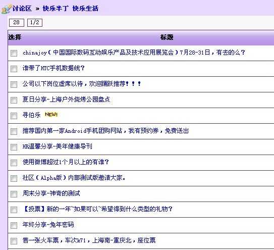Click the forum users icon beside 讨论区
Viewport: 274px width, 250px height.
coord(6,9)
